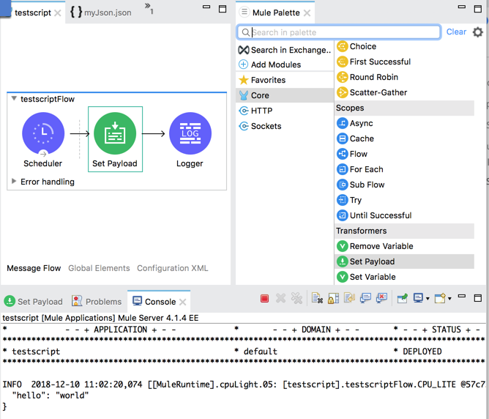Switch to the Configuration XML tab
The height and width of the screenshot is (419, 489).
pos(173,268)
